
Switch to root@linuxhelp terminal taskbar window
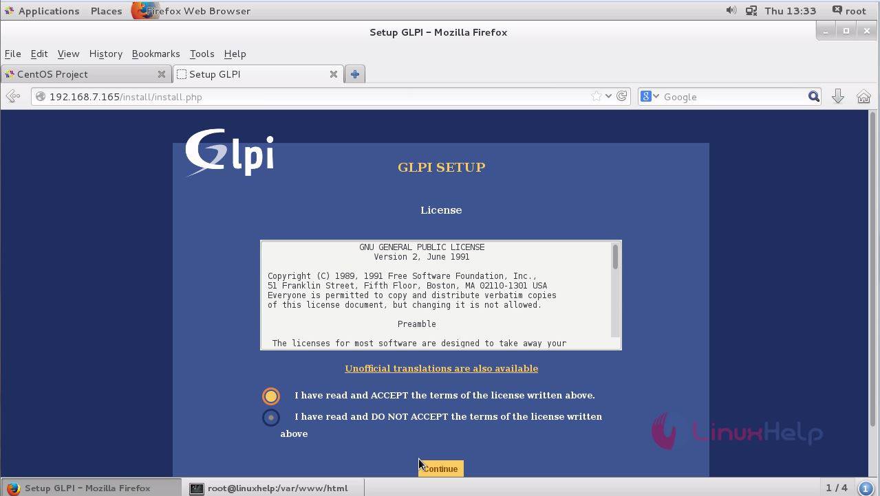[273, 488]
